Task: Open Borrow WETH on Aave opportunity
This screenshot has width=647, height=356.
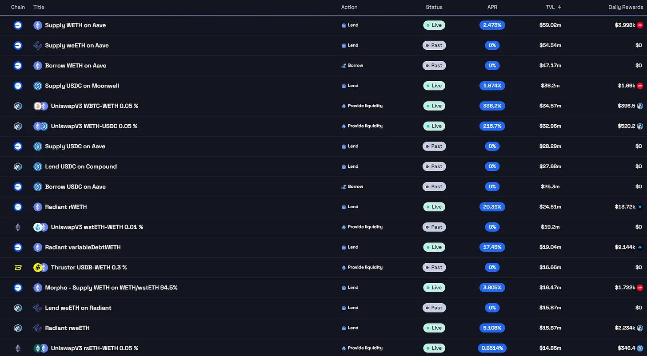Action: 76,66
